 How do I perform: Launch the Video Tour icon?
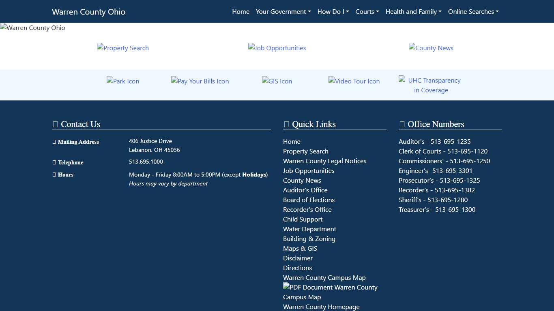tap(354, 81)
